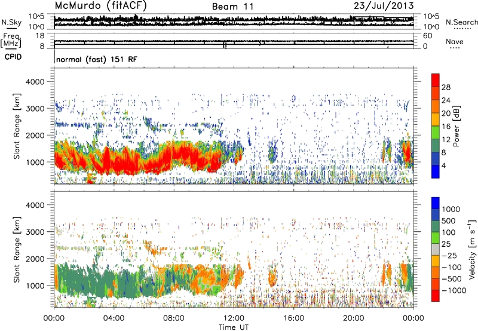This screenshot has height=331, width=478.
Task: Click the 'Nave' label
Action: [454, 42]
